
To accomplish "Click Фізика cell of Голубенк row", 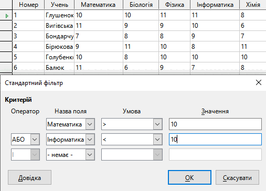I will pos(175,57).
